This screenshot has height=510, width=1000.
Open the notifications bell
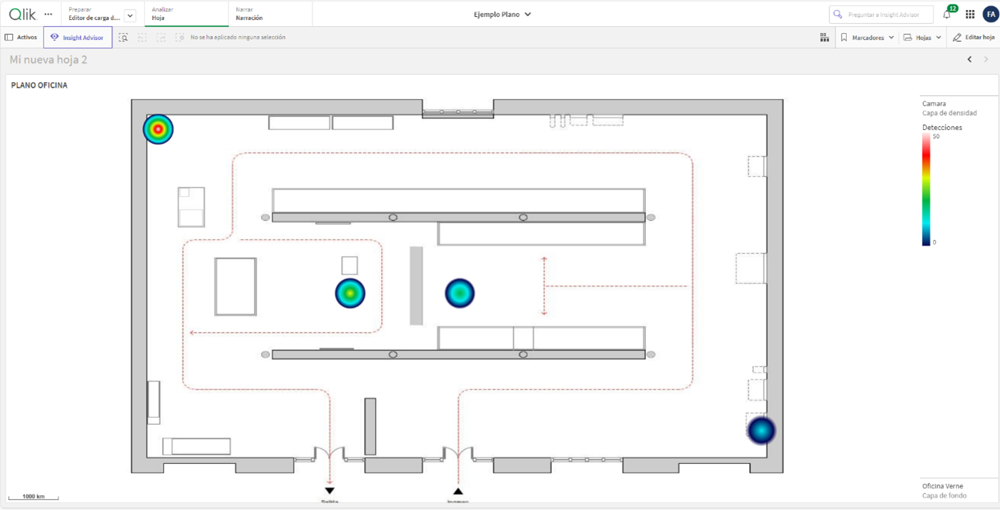point(947,14)
